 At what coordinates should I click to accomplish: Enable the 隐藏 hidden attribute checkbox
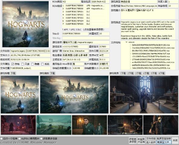tap(33, 64)
